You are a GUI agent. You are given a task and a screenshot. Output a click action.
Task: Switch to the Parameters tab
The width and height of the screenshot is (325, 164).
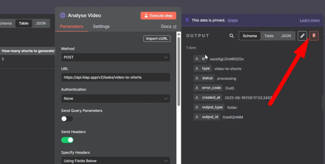71,27
